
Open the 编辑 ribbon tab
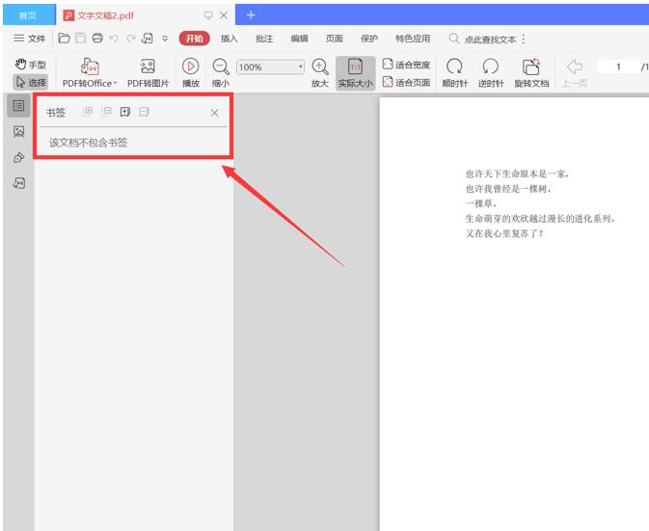pyautogui.click(x=299, y=39)
